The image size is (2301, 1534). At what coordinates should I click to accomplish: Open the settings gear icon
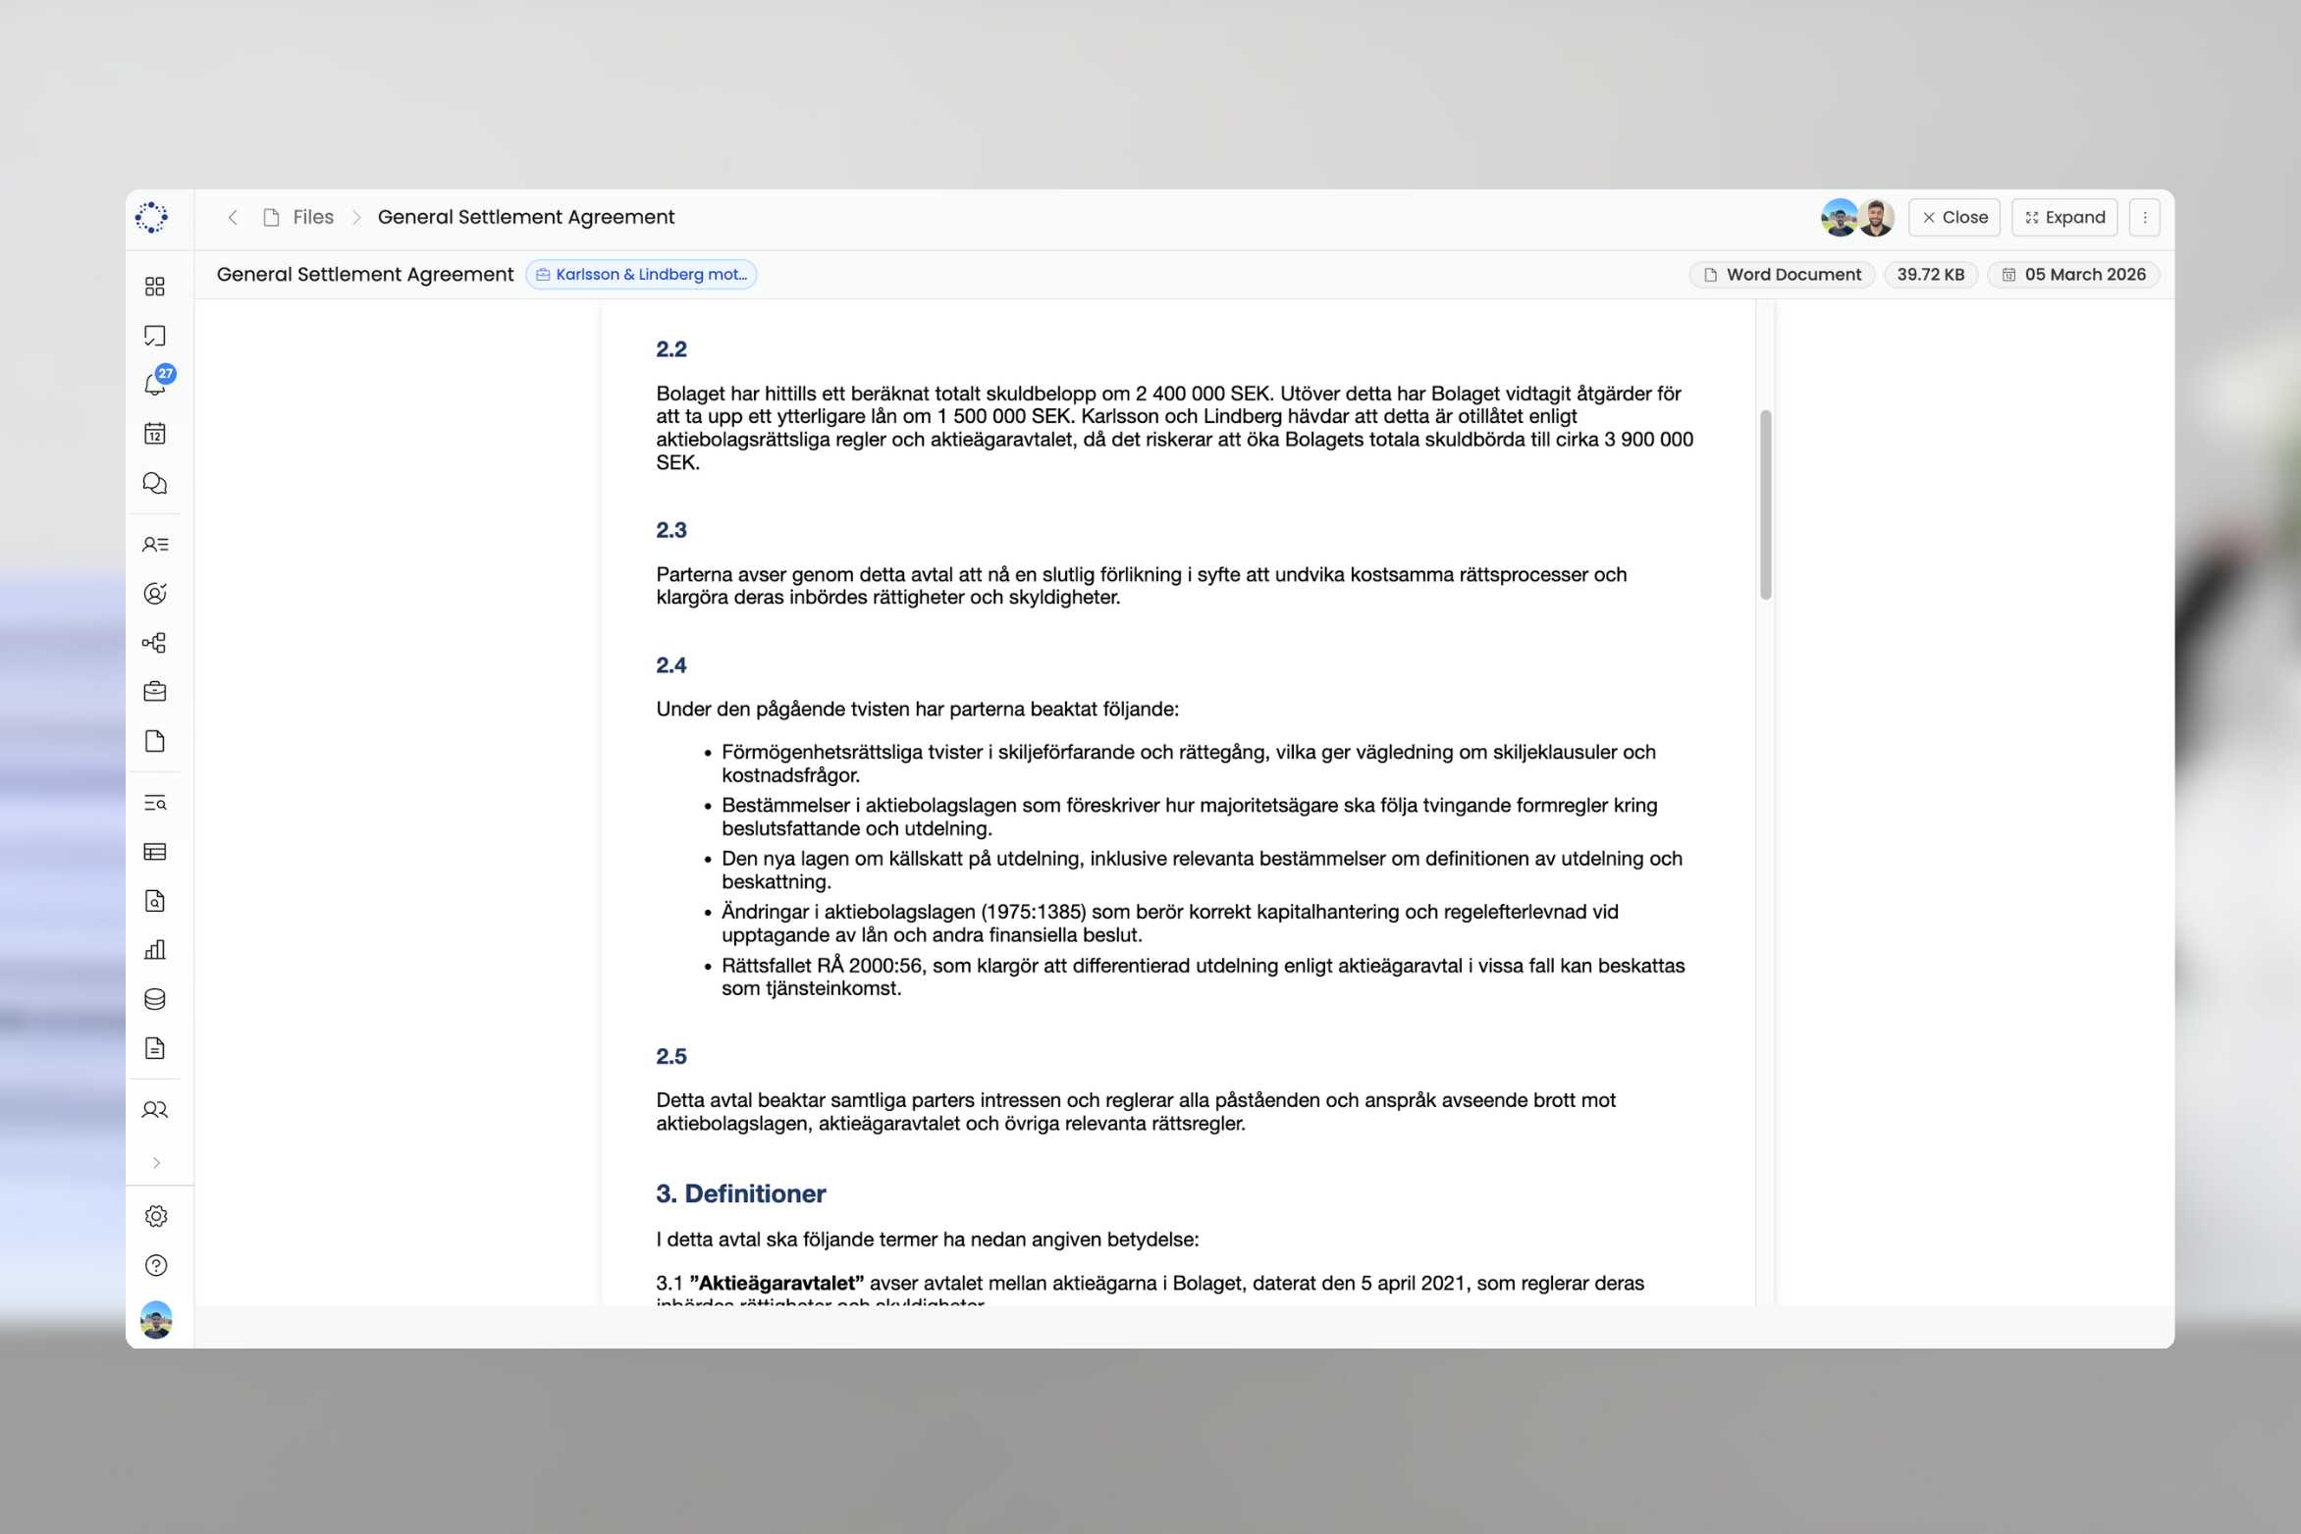156,1216
